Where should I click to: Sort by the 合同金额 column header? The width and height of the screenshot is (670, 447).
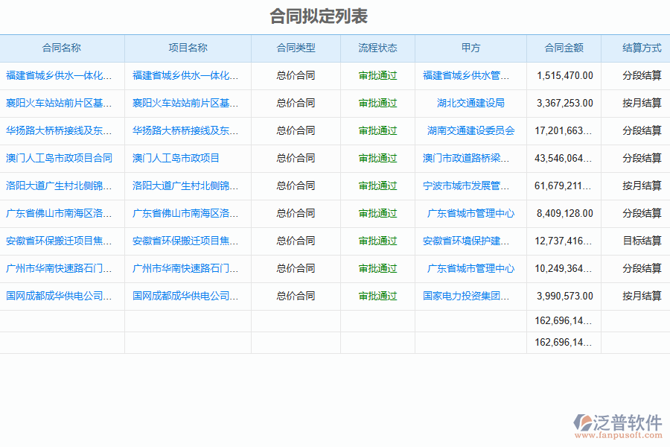click(x=564, y=48)
